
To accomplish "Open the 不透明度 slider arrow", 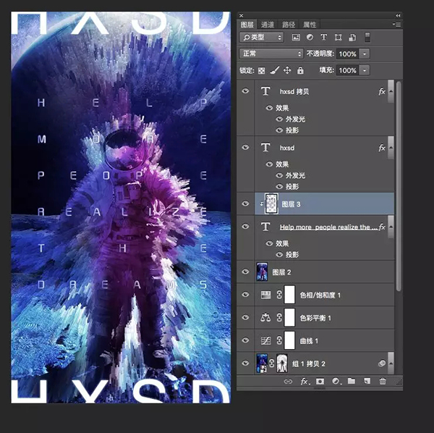I will point(365,54).
